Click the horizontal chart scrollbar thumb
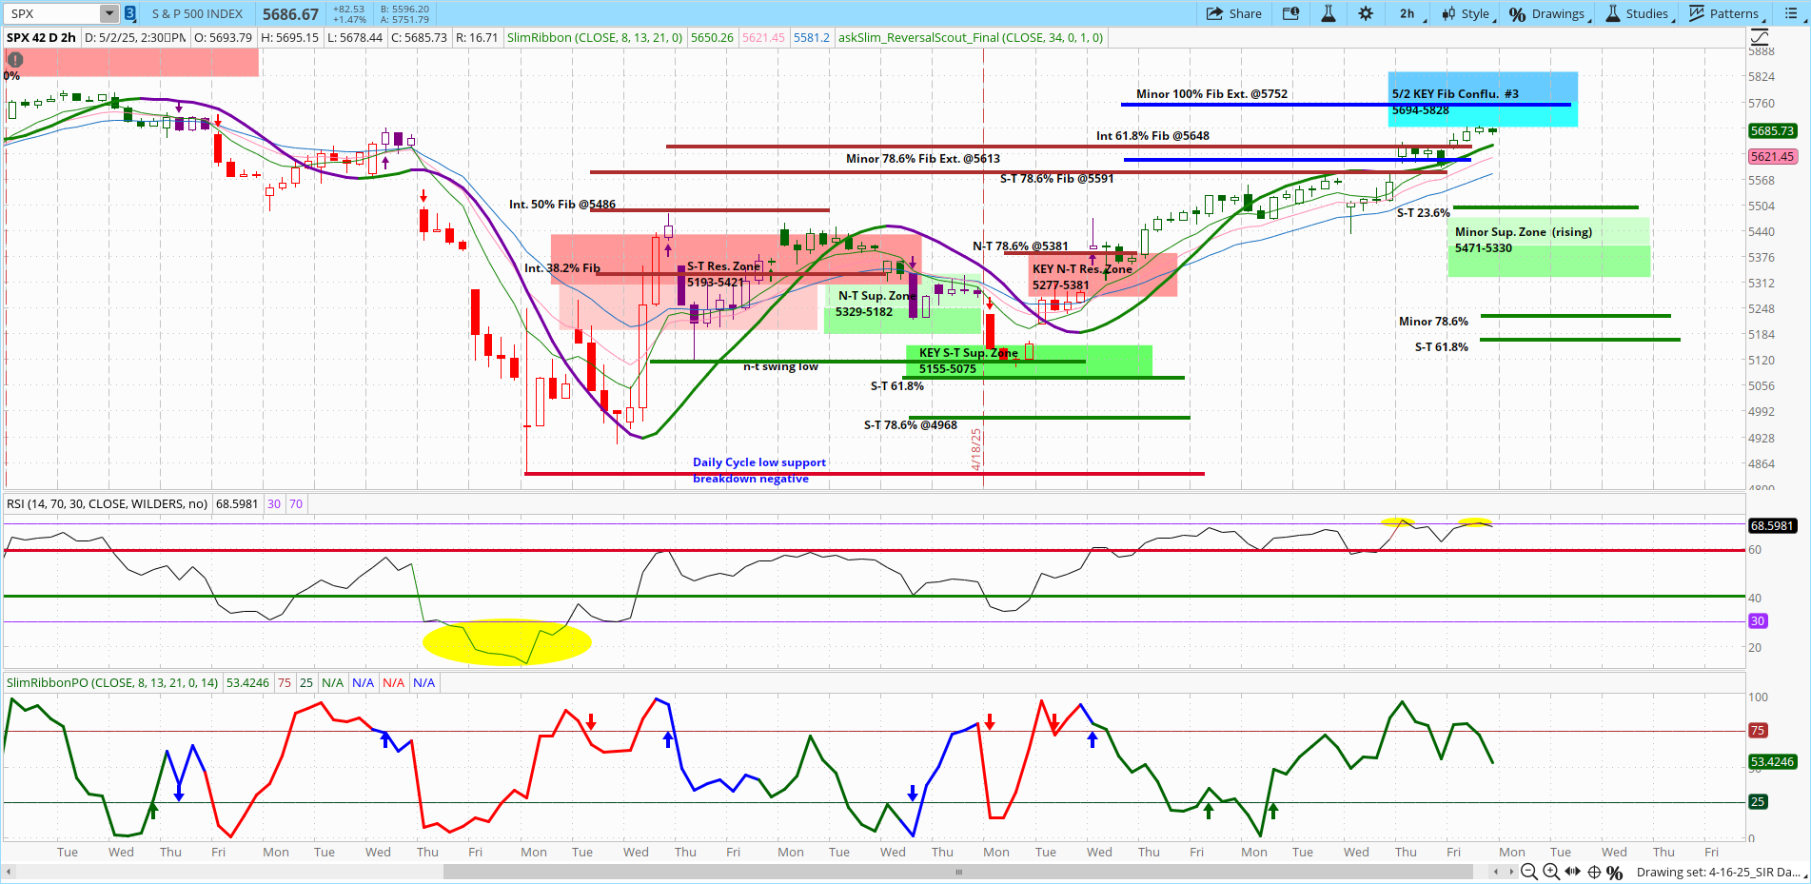Viewport: 1811px width, 884px height. coord(958,873)
